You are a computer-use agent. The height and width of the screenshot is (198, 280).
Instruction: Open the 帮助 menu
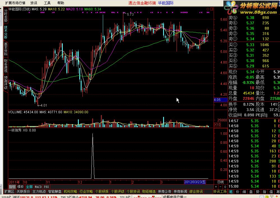click(x=61, y=3)
